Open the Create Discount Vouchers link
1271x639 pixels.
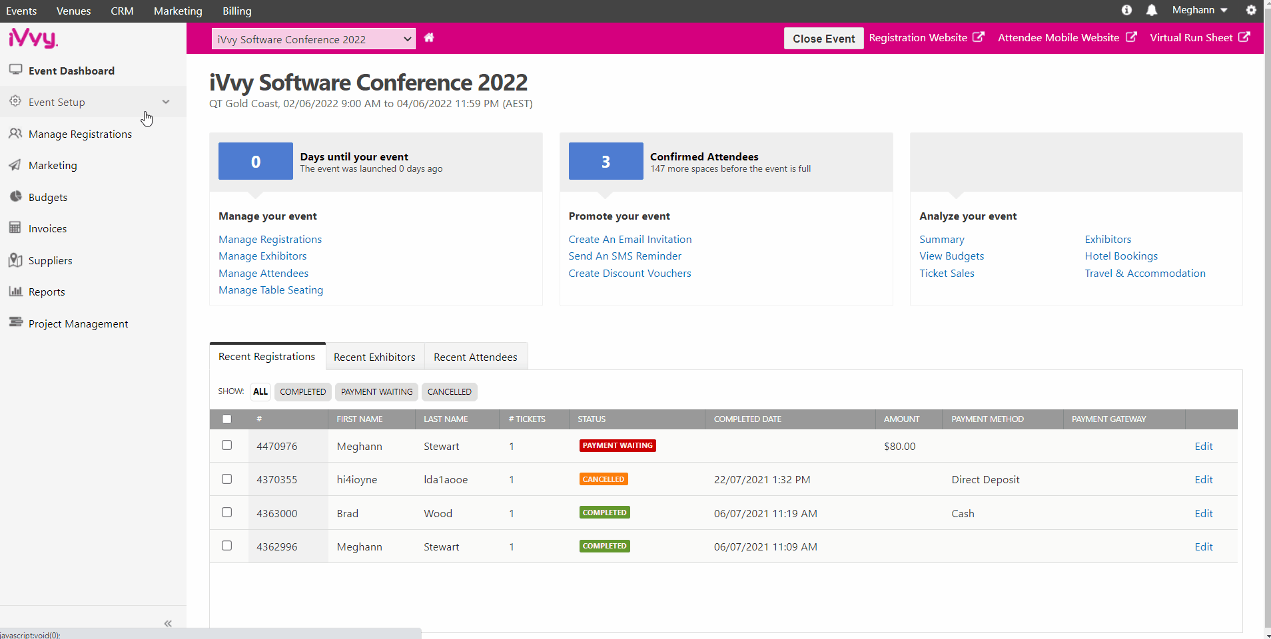tap(630, 273)
